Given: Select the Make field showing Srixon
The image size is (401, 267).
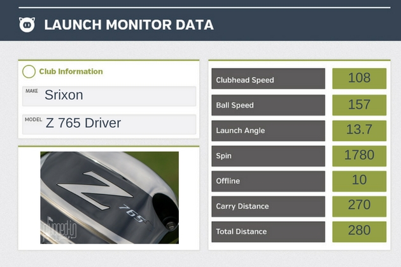Looking at the screenshot, I should click(x=109, y=96).
